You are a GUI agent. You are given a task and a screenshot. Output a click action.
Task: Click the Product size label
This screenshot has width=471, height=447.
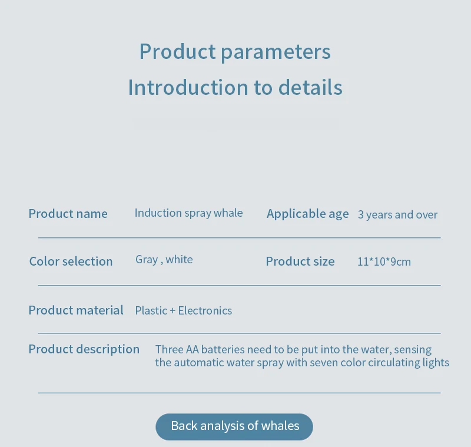(300, 261)
